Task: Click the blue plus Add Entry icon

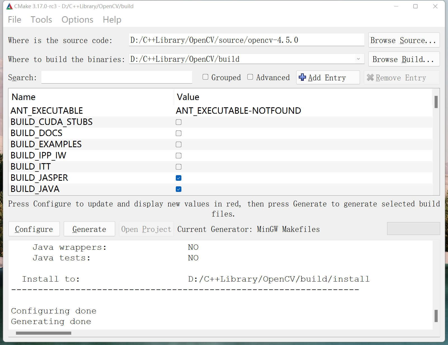Action: (x=302, y=77)
